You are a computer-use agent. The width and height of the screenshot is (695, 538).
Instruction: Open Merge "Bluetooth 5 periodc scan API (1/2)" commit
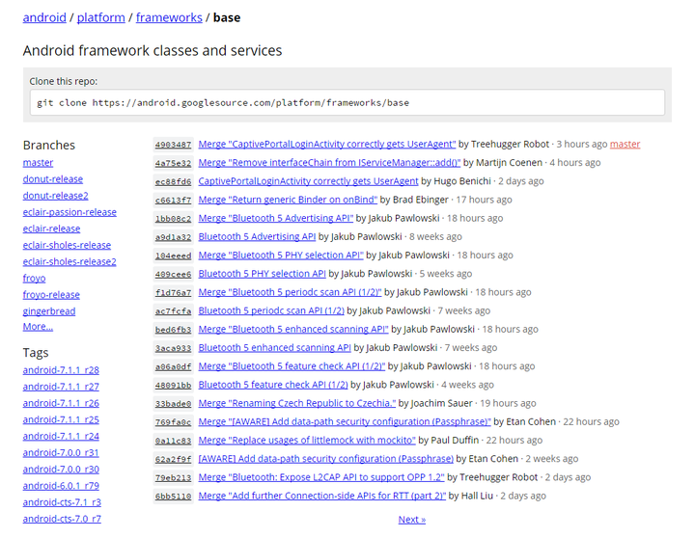tap(290, 292)
